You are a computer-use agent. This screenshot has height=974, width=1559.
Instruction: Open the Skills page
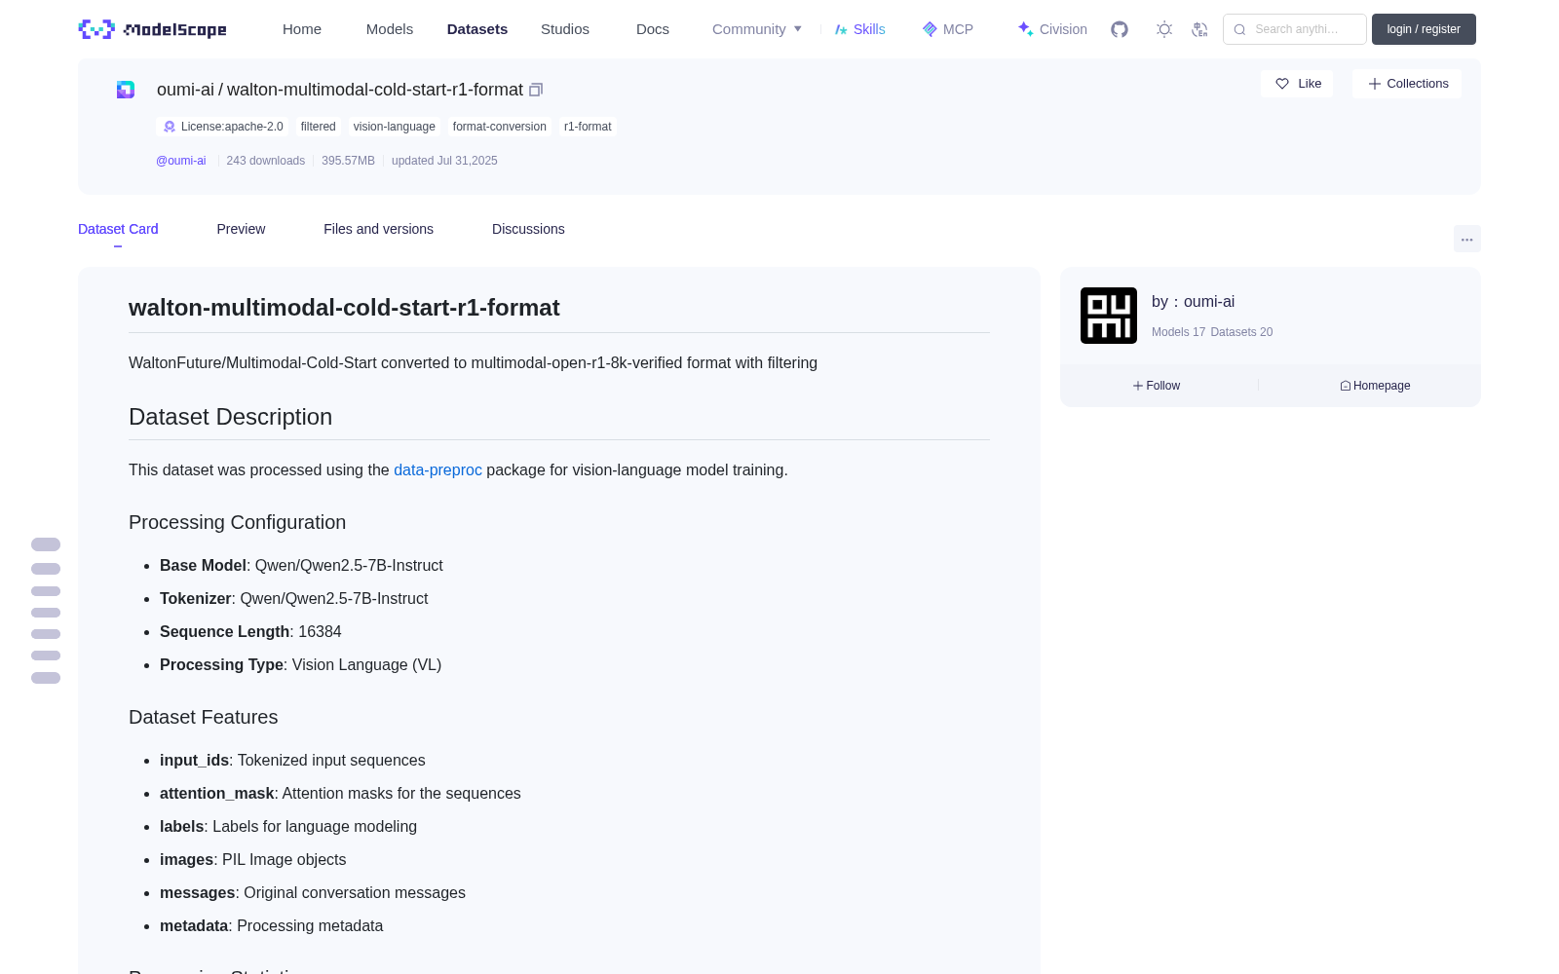click(x=859, y=29)
